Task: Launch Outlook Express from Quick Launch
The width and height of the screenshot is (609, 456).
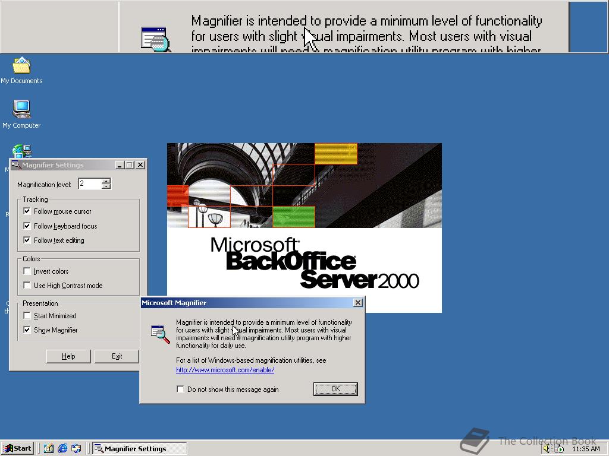Action: (x=76, y=449)
